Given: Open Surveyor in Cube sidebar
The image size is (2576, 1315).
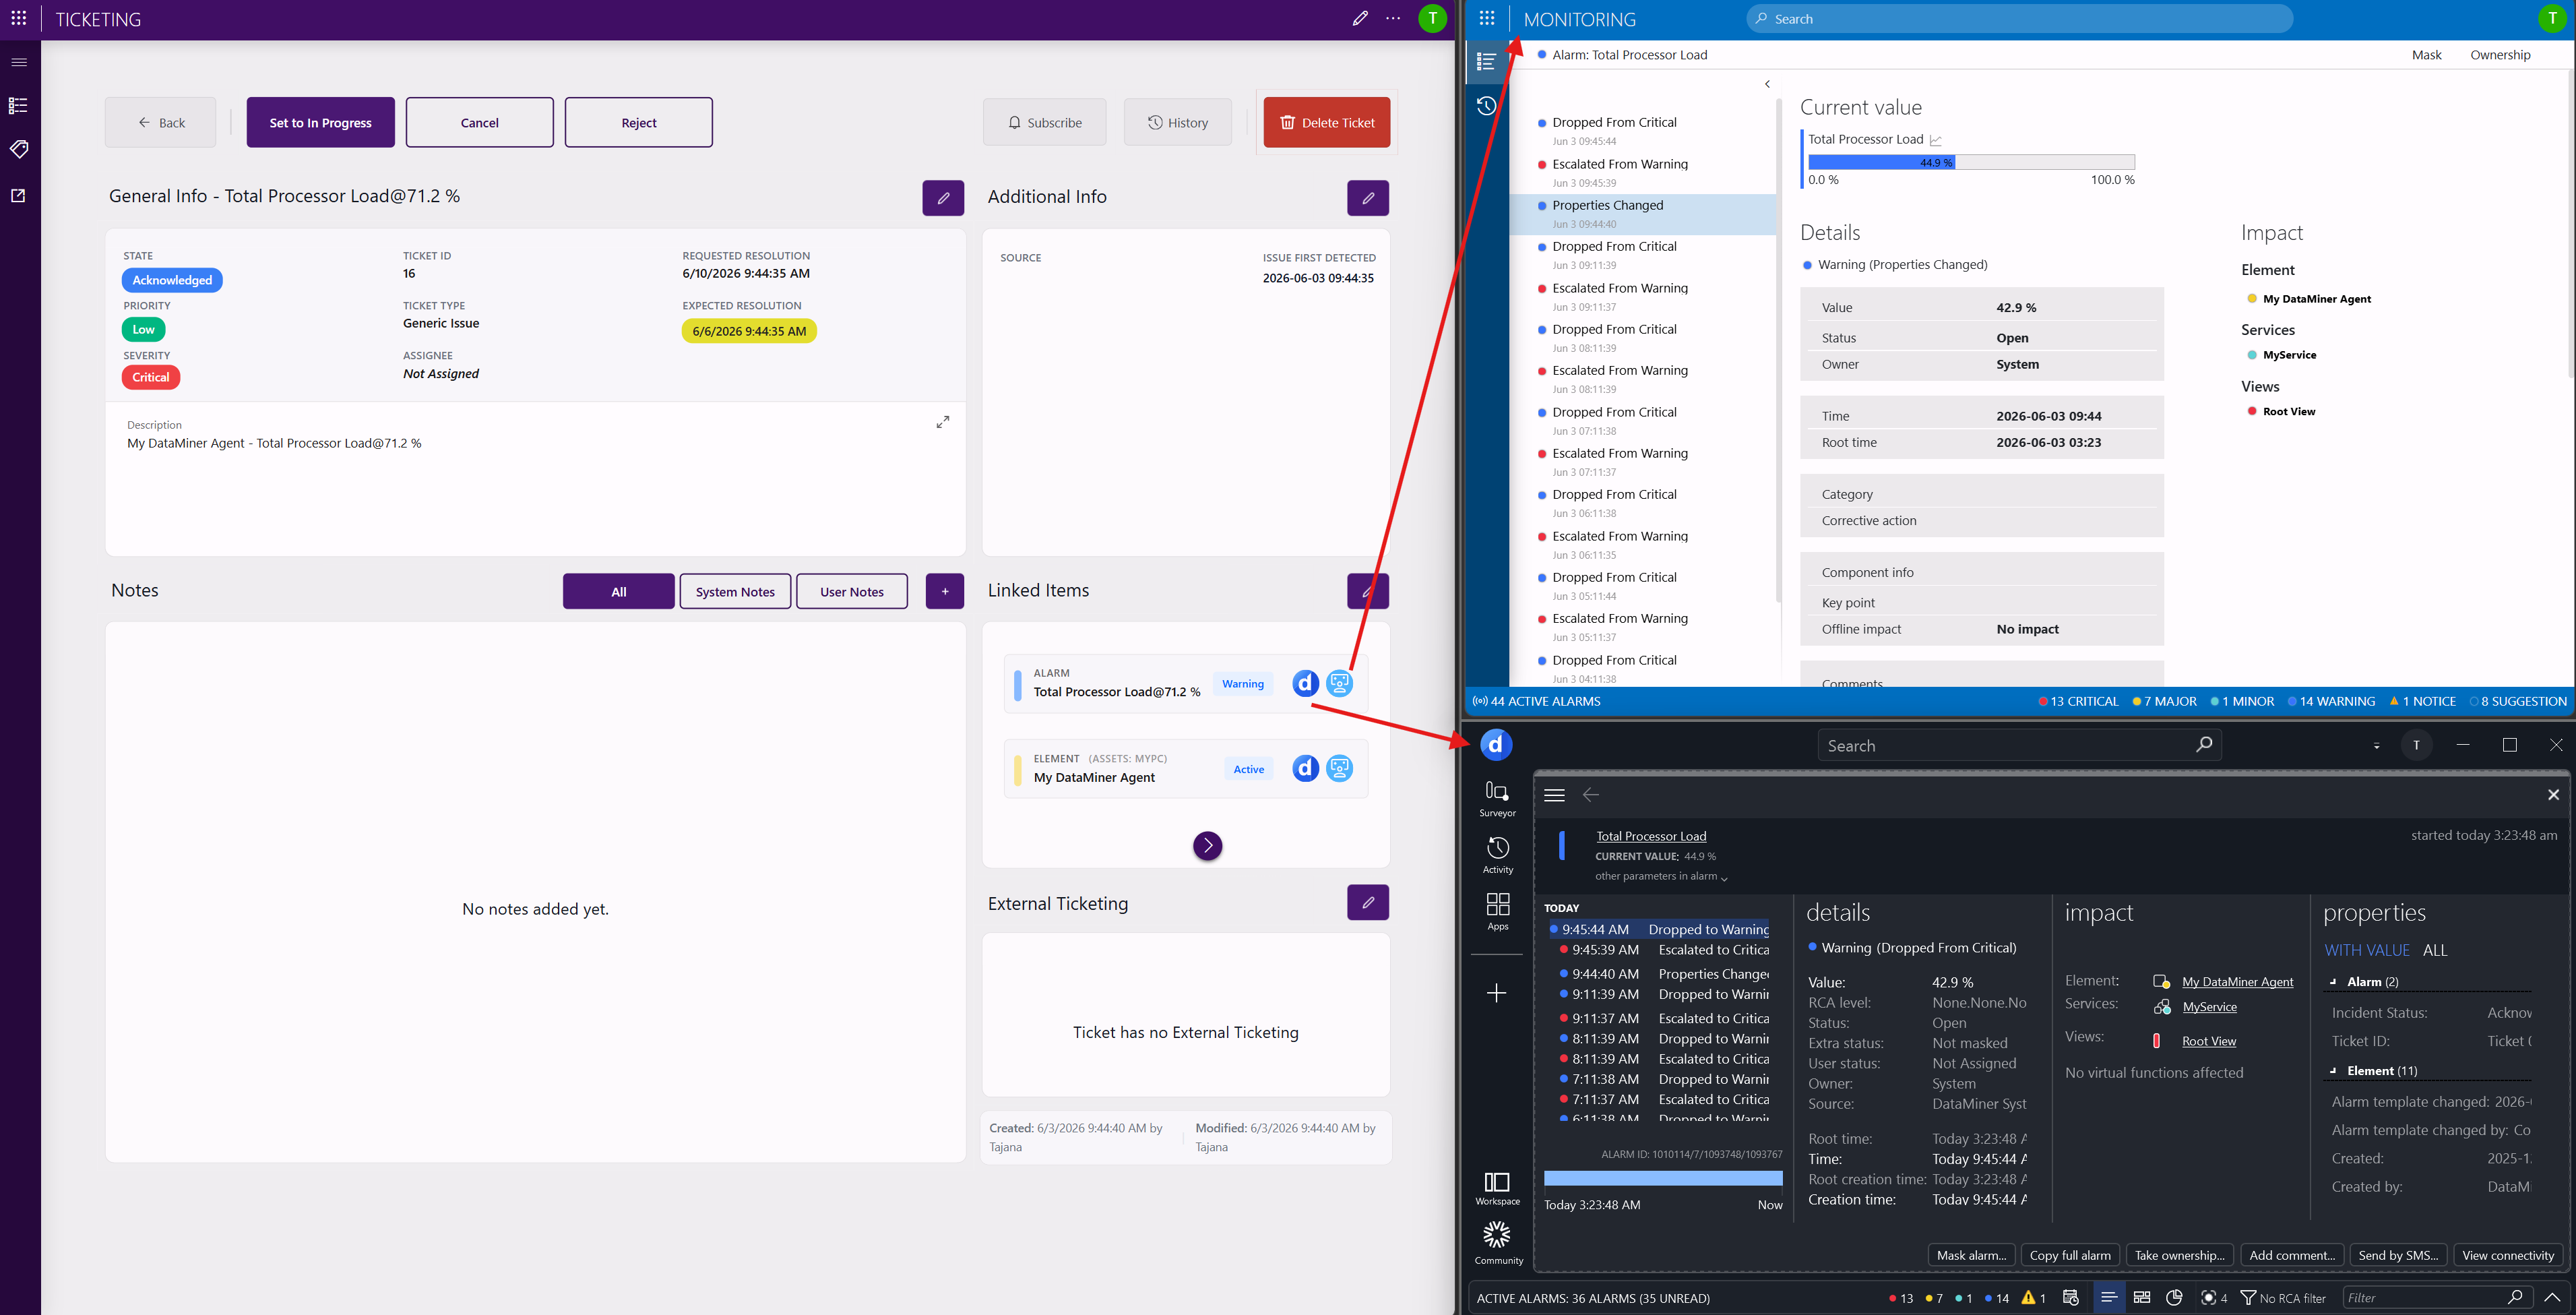Looking at the screenshot, I should 1497,798.
